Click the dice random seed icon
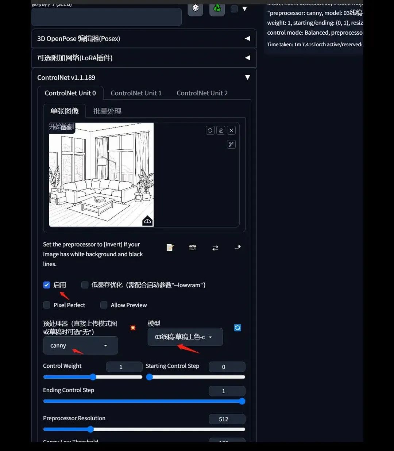Screen dimensions: 394x451 [196, 9]
